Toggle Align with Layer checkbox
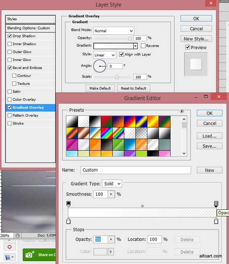Viewport: 229px width, 264px height. pos(121,55)
